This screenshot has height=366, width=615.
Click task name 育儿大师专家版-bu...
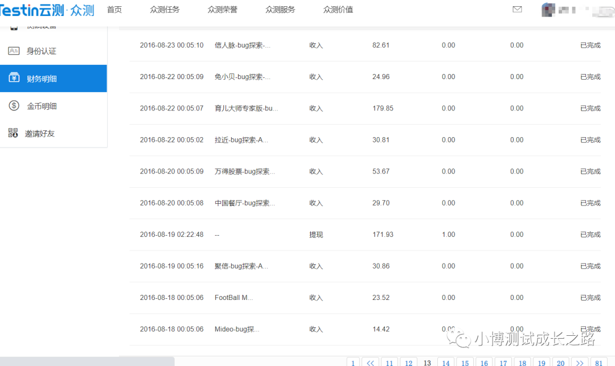pyautogui.click(x=247, y=108)
